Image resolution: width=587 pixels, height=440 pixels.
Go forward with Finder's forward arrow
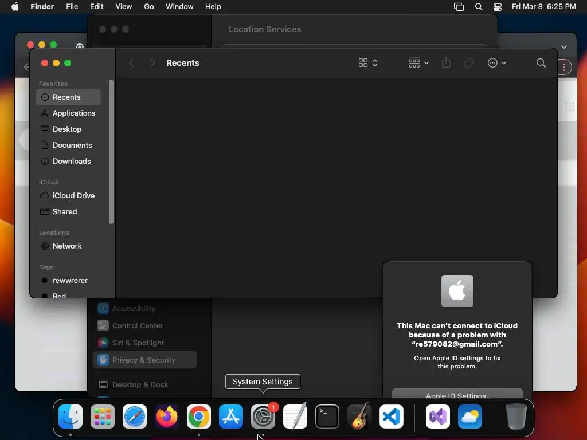point(152,63)
